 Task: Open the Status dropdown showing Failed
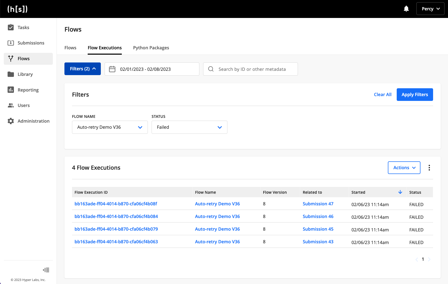click(x=190, y=127)
